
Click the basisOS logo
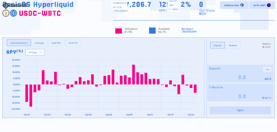pyautogui.click(x=15, y=5)
